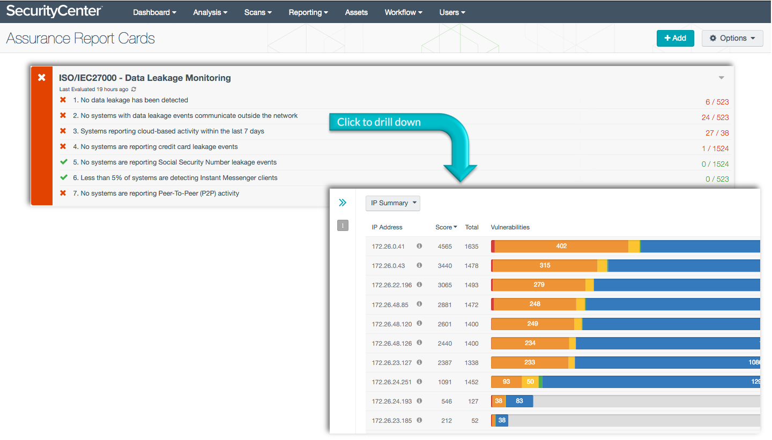Viewport: 772px width, 440px height.
Task: Collapse the Data Leakage Monitoring card arrow
Action: click(x=722, y=78)
